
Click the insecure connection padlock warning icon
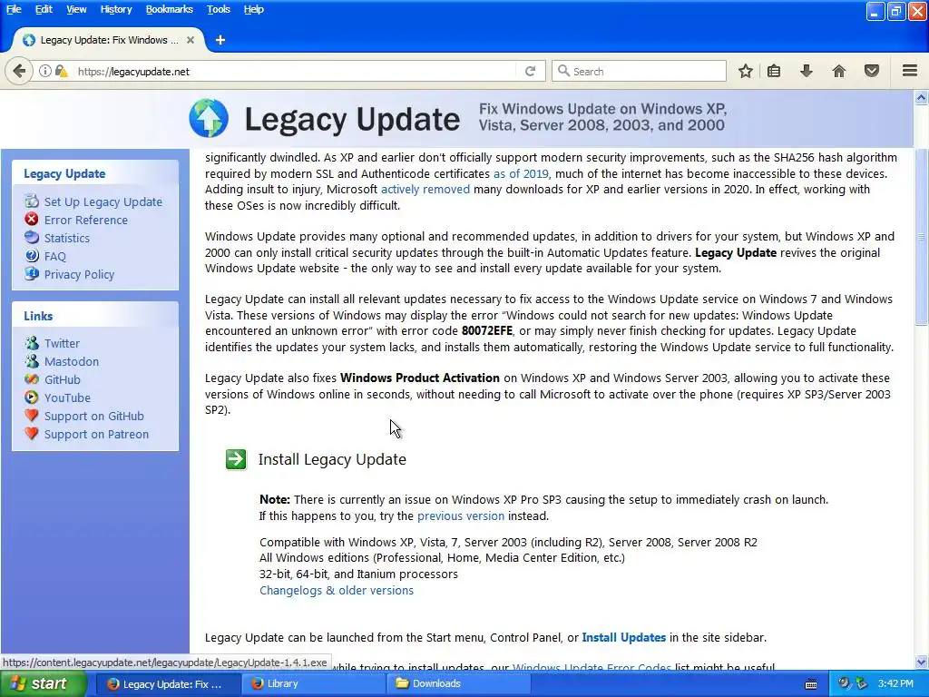click(61, 71)
